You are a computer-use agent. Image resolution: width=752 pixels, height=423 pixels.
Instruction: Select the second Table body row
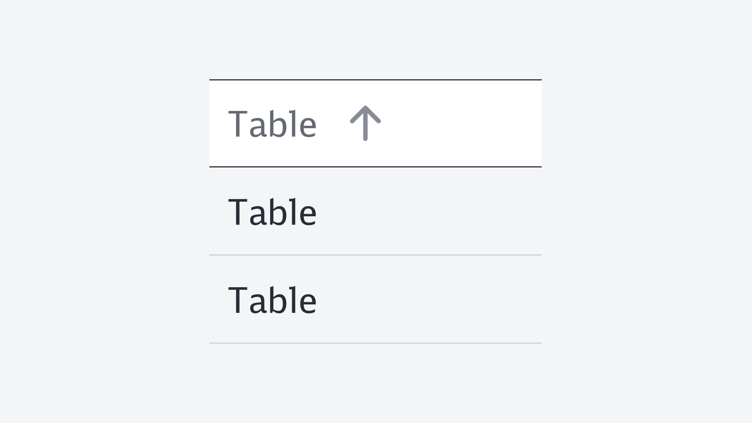[x=375, y=300]
